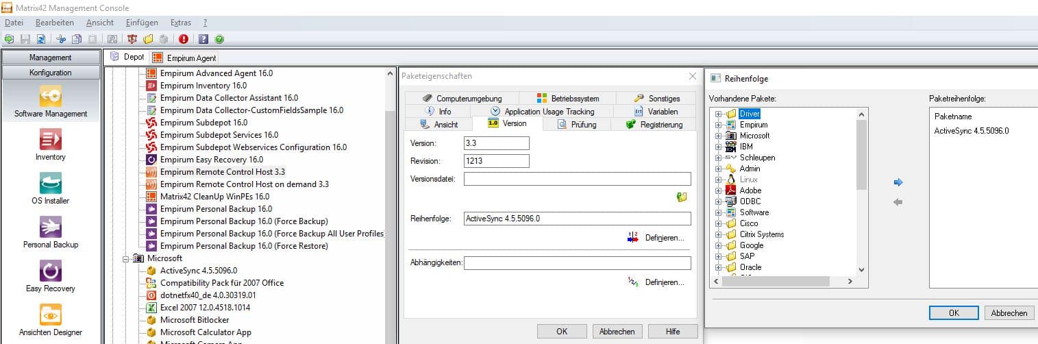Click the green round help icon in toolbar
Viewport: 1038px width, 344px height.
[x=219, y=39]
